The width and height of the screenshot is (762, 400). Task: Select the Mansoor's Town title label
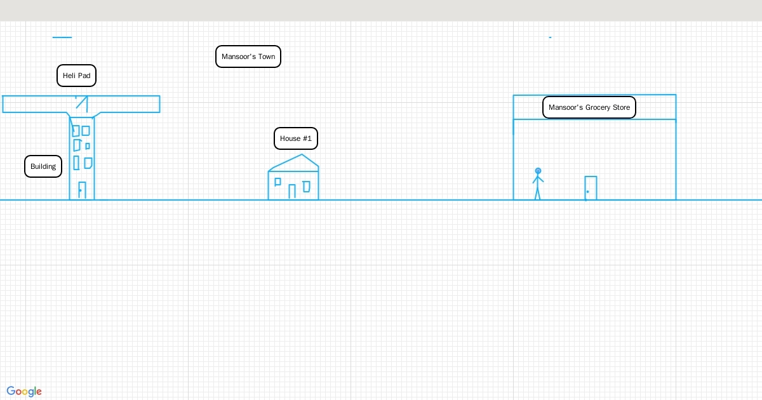click(x=248, y=57)
